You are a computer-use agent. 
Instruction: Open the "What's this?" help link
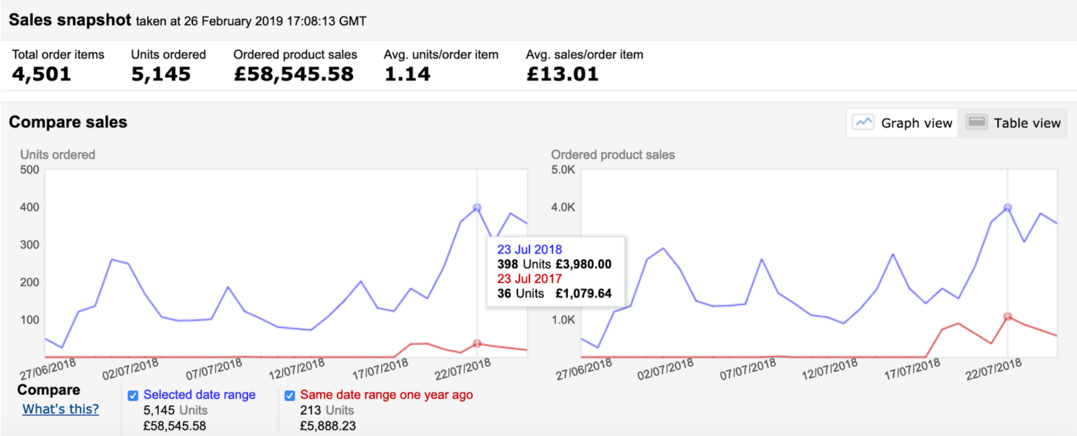click(61, 409)
